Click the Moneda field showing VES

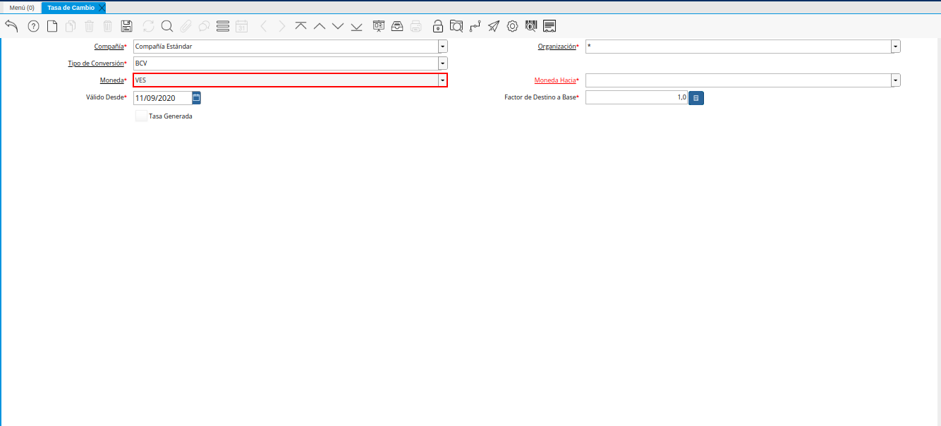(286, 80)
